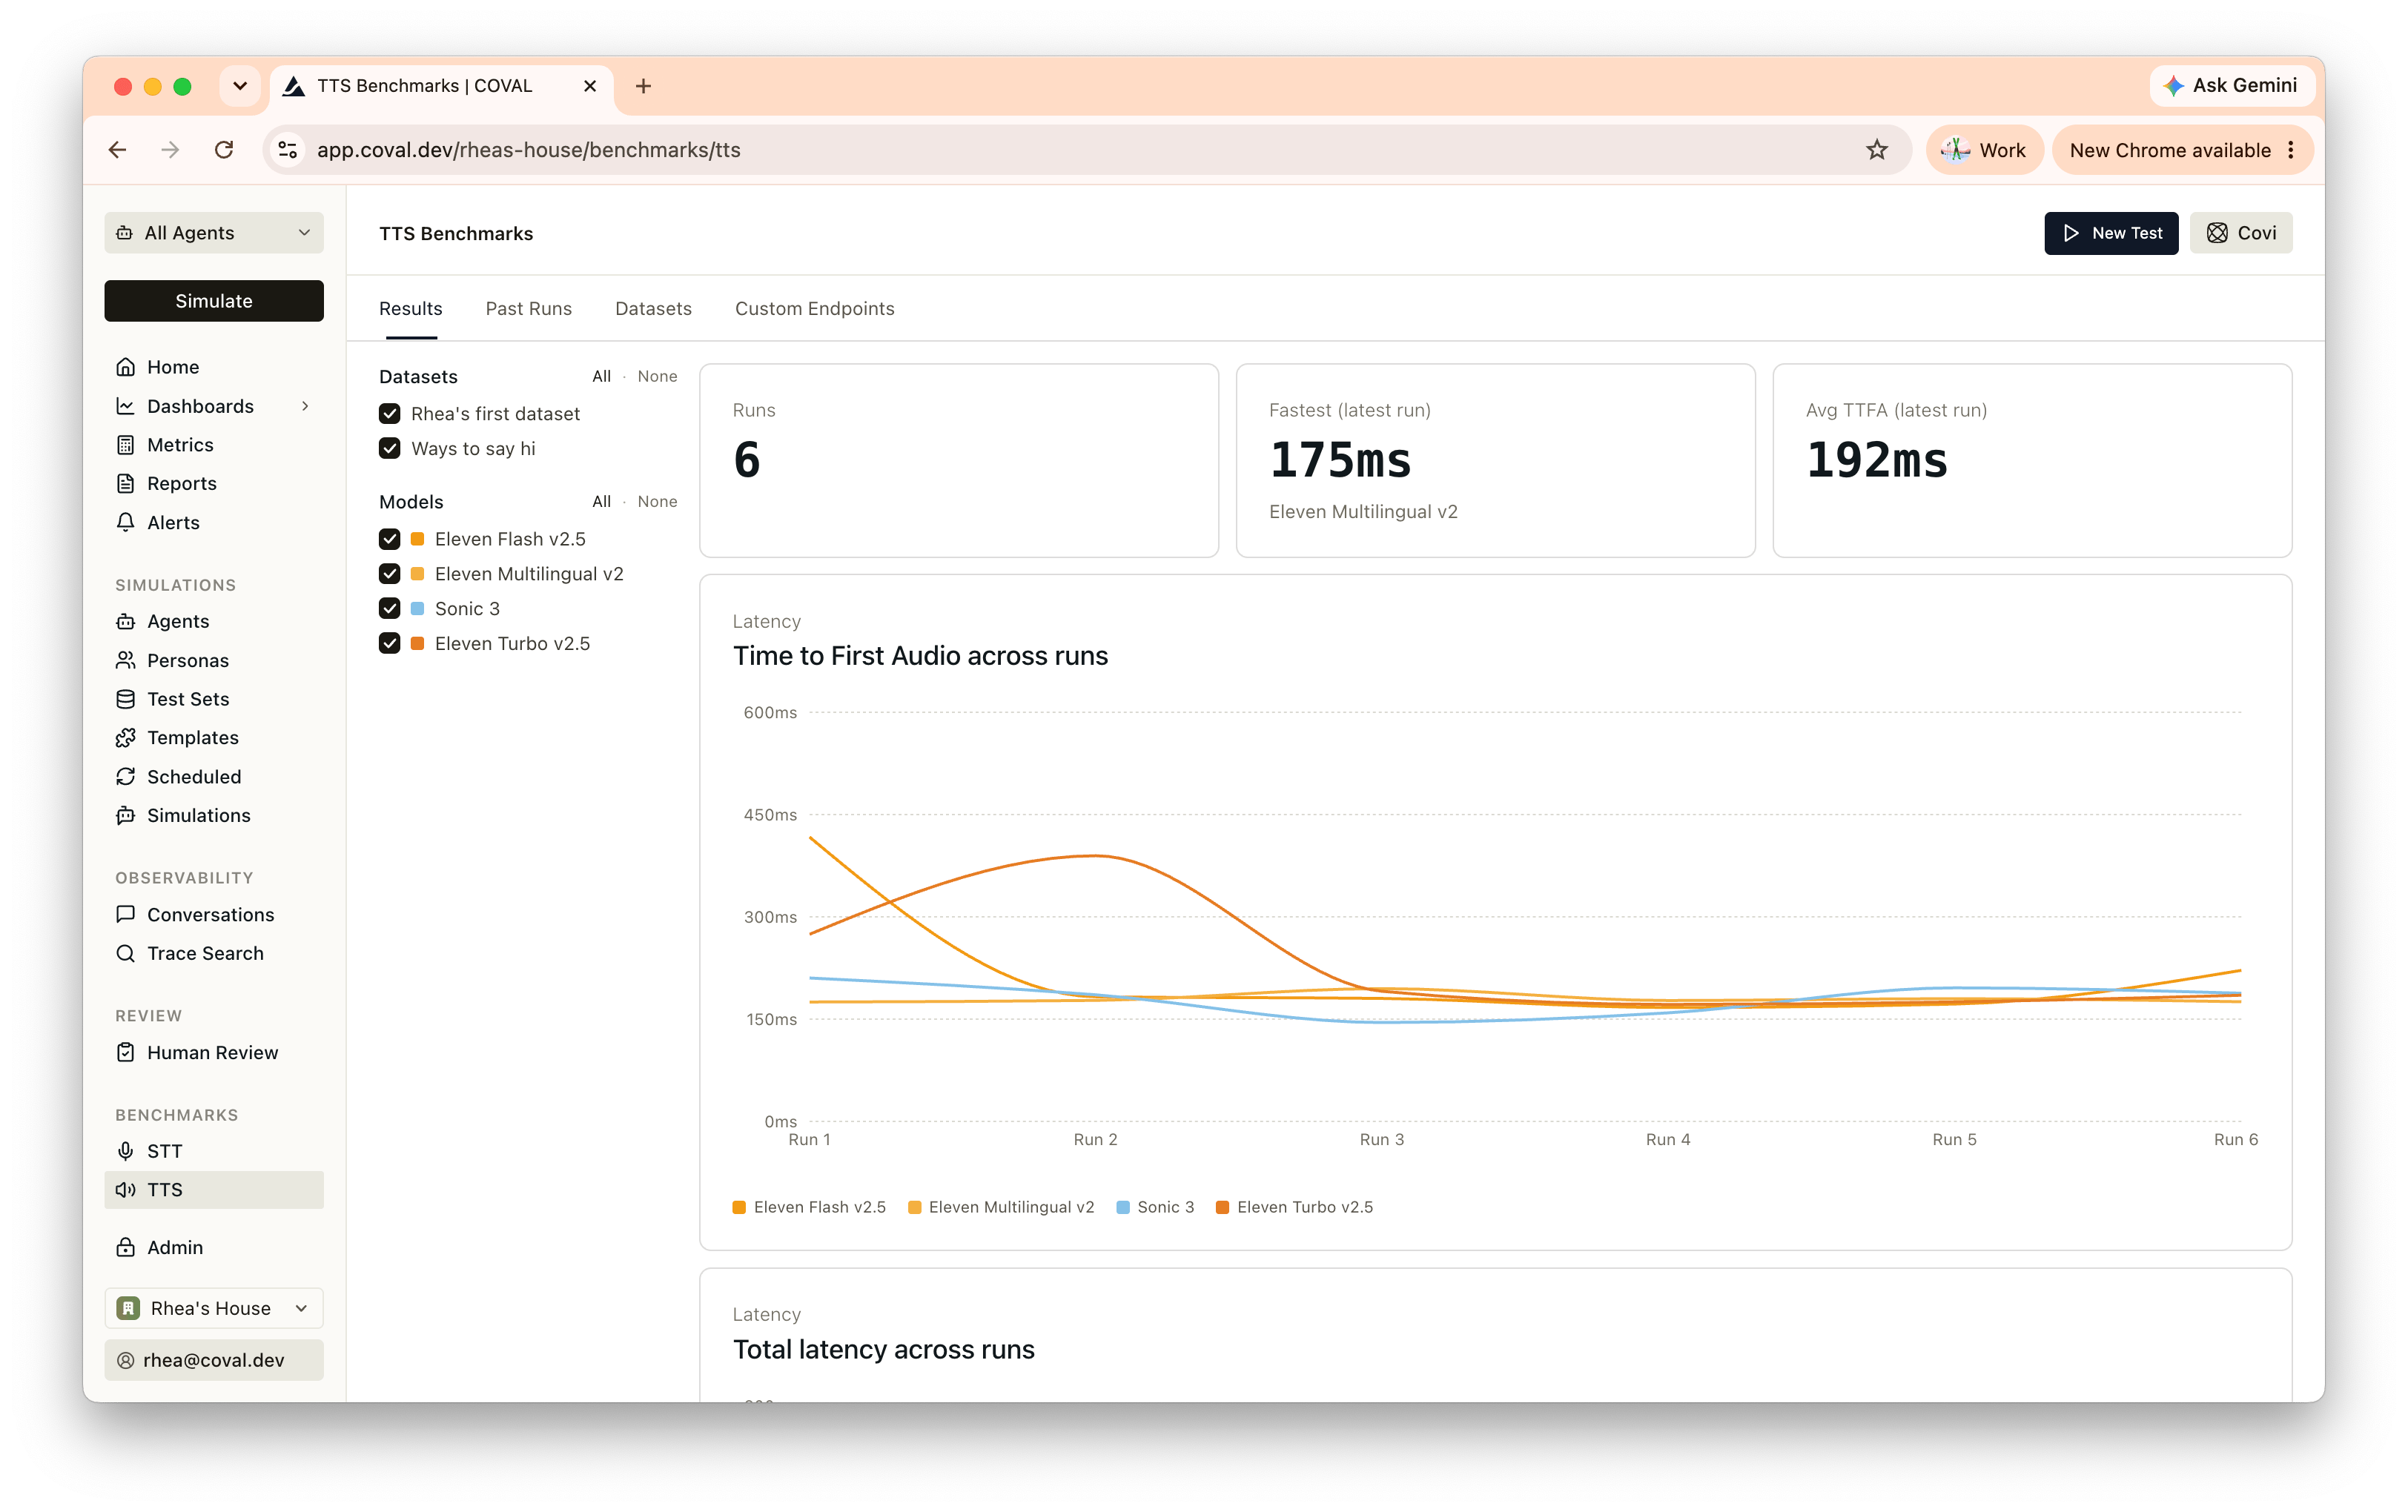
Task: Toggle Eleven Turbo v2.5 model checkbox
Action: [390, 644]
